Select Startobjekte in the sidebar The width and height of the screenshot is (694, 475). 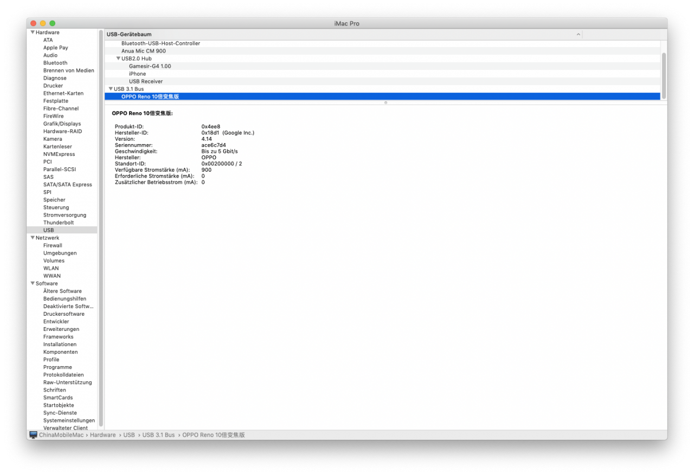pyautogui.click(x=59, y=405)
